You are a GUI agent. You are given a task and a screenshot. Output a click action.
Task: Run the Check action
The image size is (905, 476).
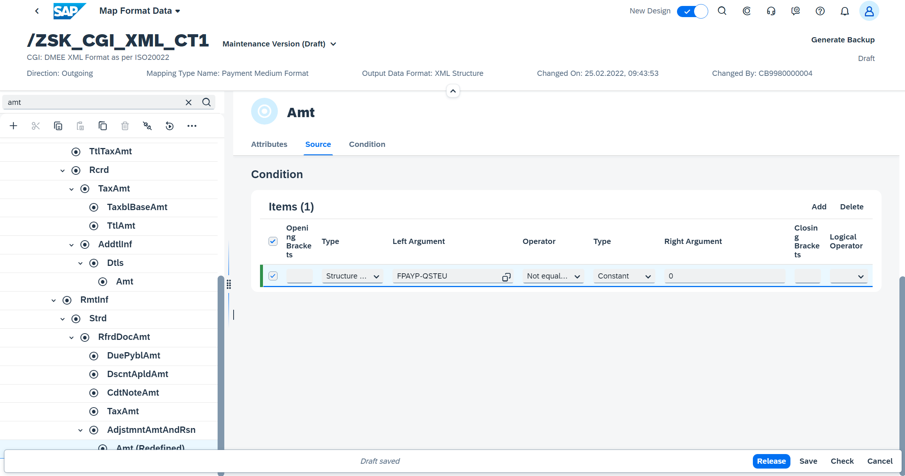[842, 461]
